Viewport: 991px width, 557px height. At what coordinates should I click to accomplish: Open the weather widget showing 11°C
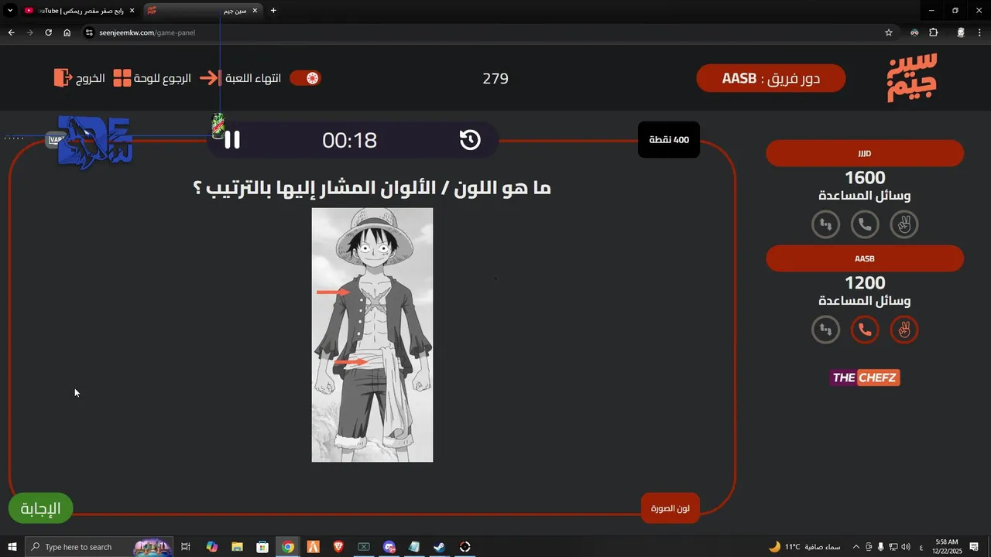pos(804,547)
